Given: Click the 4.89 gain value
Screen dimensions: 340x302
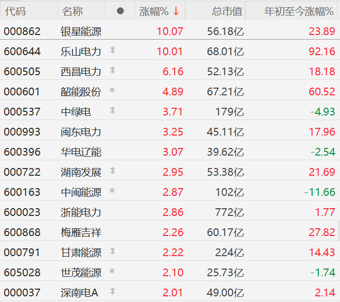Looking at the screenshot, I should coord(173,92).
